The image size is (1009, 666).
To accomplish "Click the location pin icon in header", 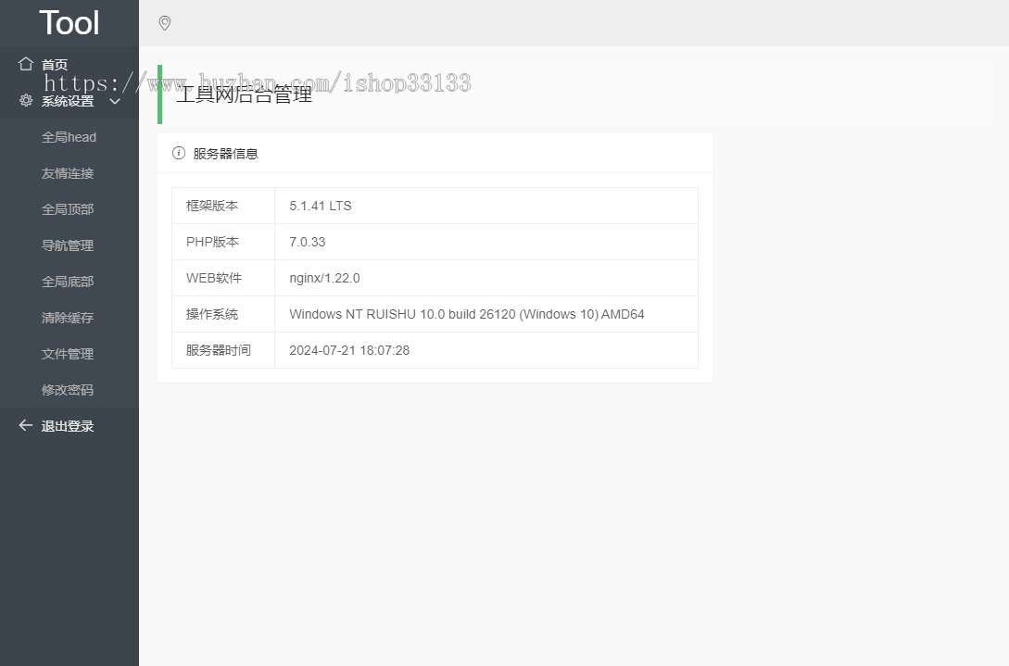I will click(165, 23).
